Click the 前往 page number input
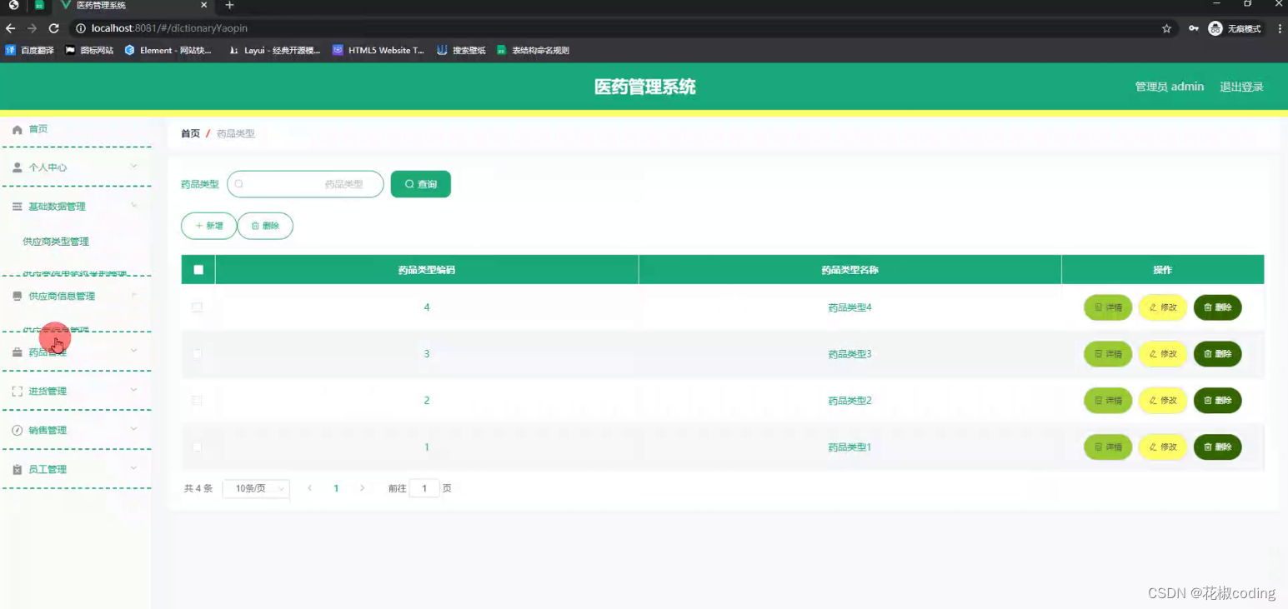1288x609 pixels. 424,489
